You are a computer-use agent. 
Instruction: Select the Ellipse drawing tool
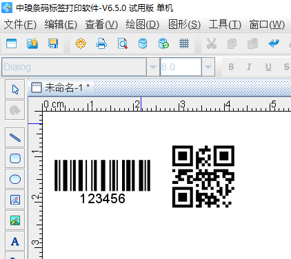point(15,179)
